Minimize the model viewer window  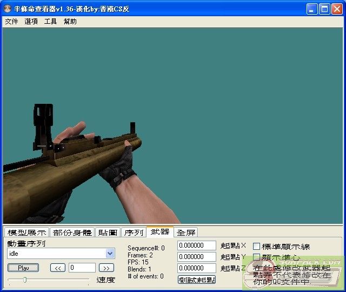(x=312, y=9)
